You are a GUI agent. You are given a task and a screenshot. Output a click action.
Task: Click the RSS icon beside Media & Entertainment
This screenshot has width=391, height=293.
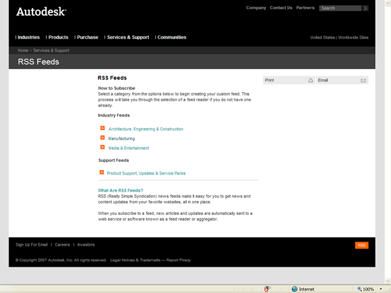click(x=103, y=147)
